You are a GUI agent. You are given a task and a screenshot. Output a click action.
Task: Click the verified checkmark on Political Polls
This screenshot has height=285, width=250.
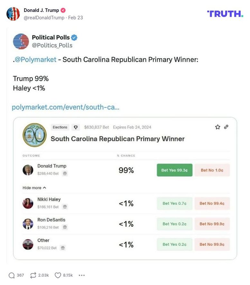pyautogui.click(x=74, y=37)
